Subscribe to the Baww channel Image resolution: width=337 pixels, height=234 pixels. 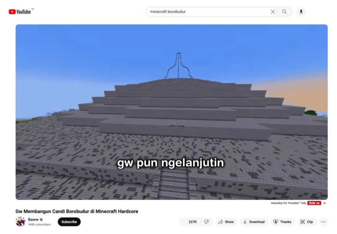pyautogui.click(x=69, y=222)
